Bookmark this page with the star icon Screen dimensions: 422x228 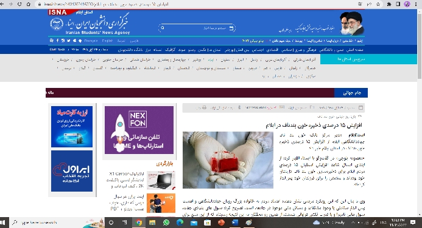click(x=378, y=4)
